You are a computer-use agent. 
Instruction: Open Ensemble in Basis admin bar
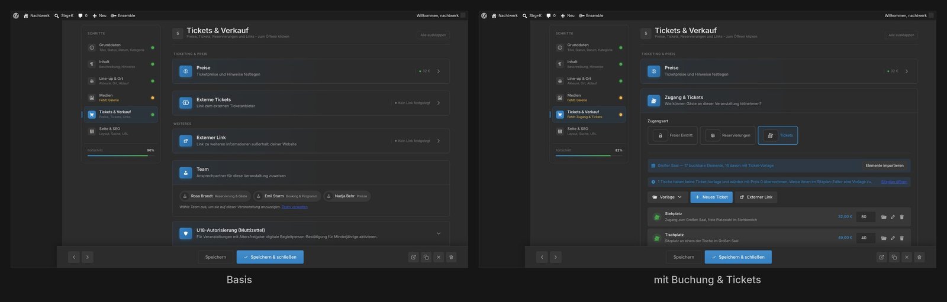[x=123, y=16]
